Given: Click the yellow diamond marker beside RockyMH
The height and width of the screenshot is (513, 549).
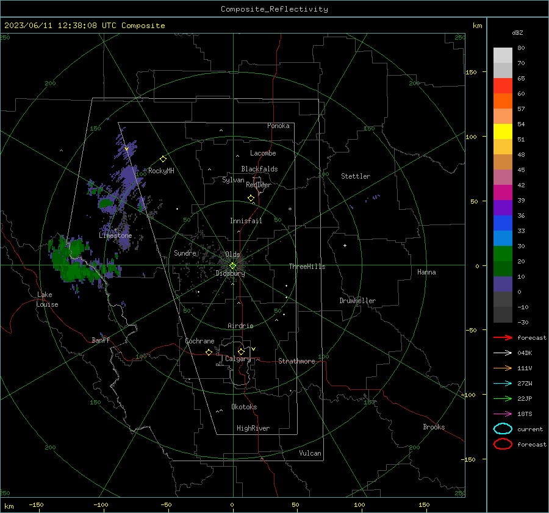Looking at the screenshot, I should [x=163, y=159].
